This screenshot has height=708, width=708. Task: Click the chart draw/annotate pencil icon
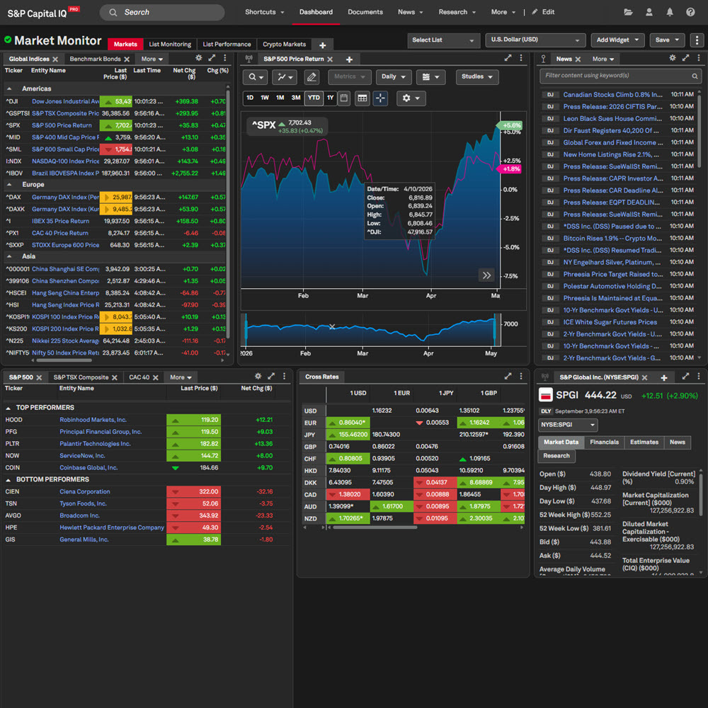click(x=312, y=77)
